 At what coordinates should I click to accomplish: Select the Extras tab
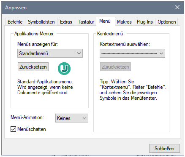point(66,22)
